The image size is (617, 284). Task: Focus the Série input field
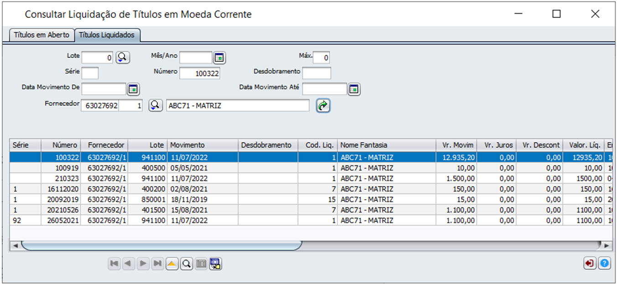tap(90, 73)
